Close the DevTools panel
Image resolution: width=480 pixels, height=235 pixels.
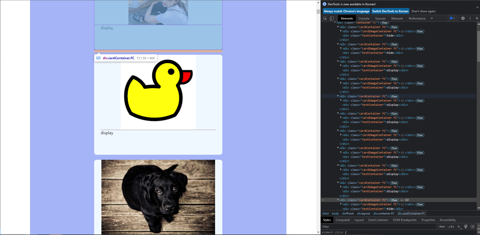point(477,18)
